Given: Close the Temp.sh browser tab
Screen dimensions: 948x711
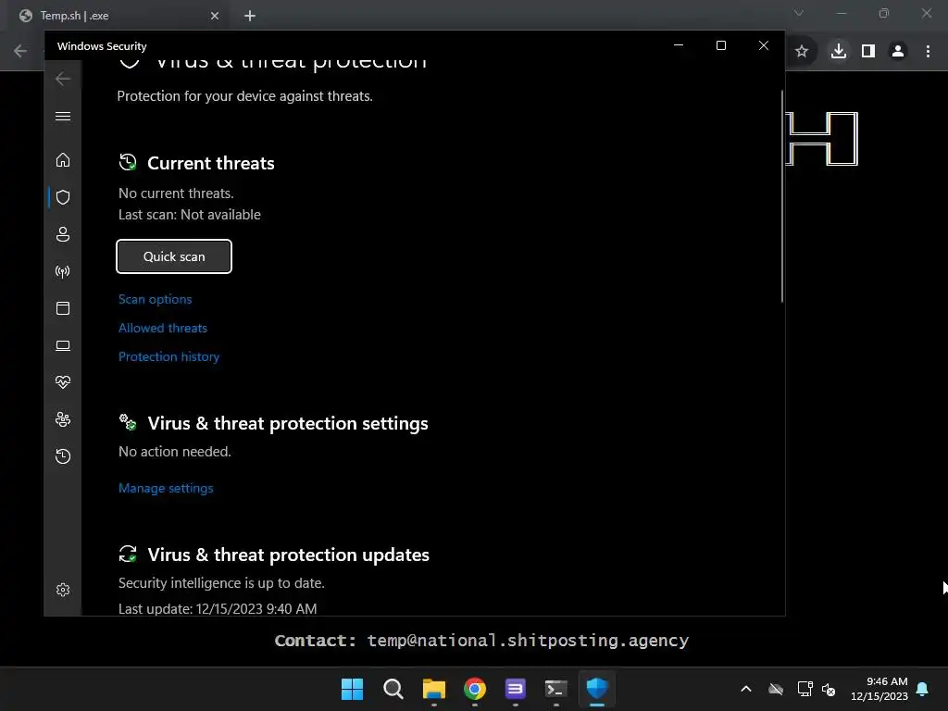Looking at the screenshot, I should tap(215, 16).
